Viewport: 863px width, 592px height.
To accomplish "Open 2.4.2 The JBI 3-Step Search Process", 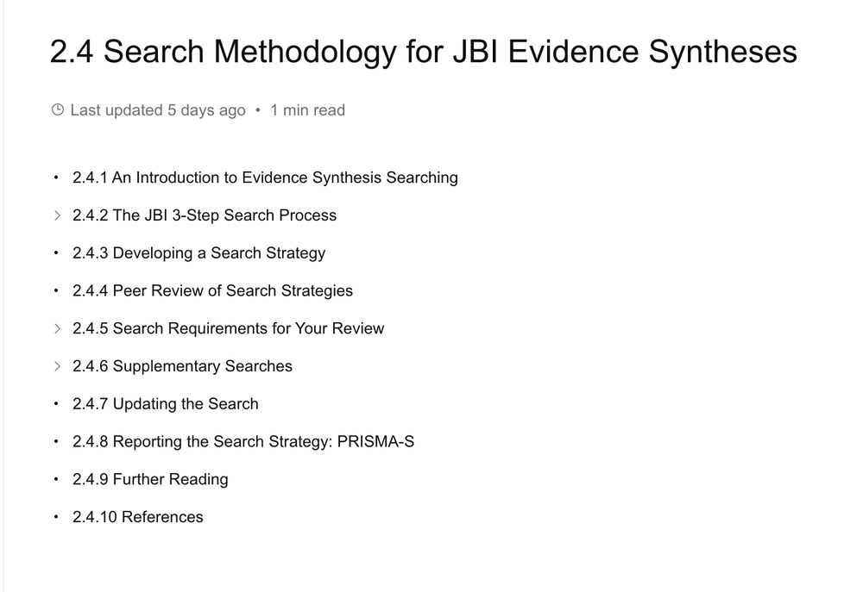I will click(x=205, y=215).
